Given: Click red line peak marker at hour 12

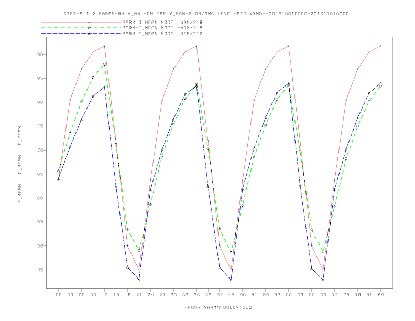Looking at the screenshot, I should [x=105, y=46].
